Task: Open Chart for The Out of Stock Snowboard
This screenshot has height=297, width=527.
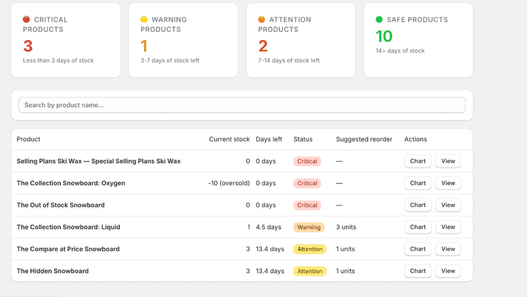Action: click(418, 205)
